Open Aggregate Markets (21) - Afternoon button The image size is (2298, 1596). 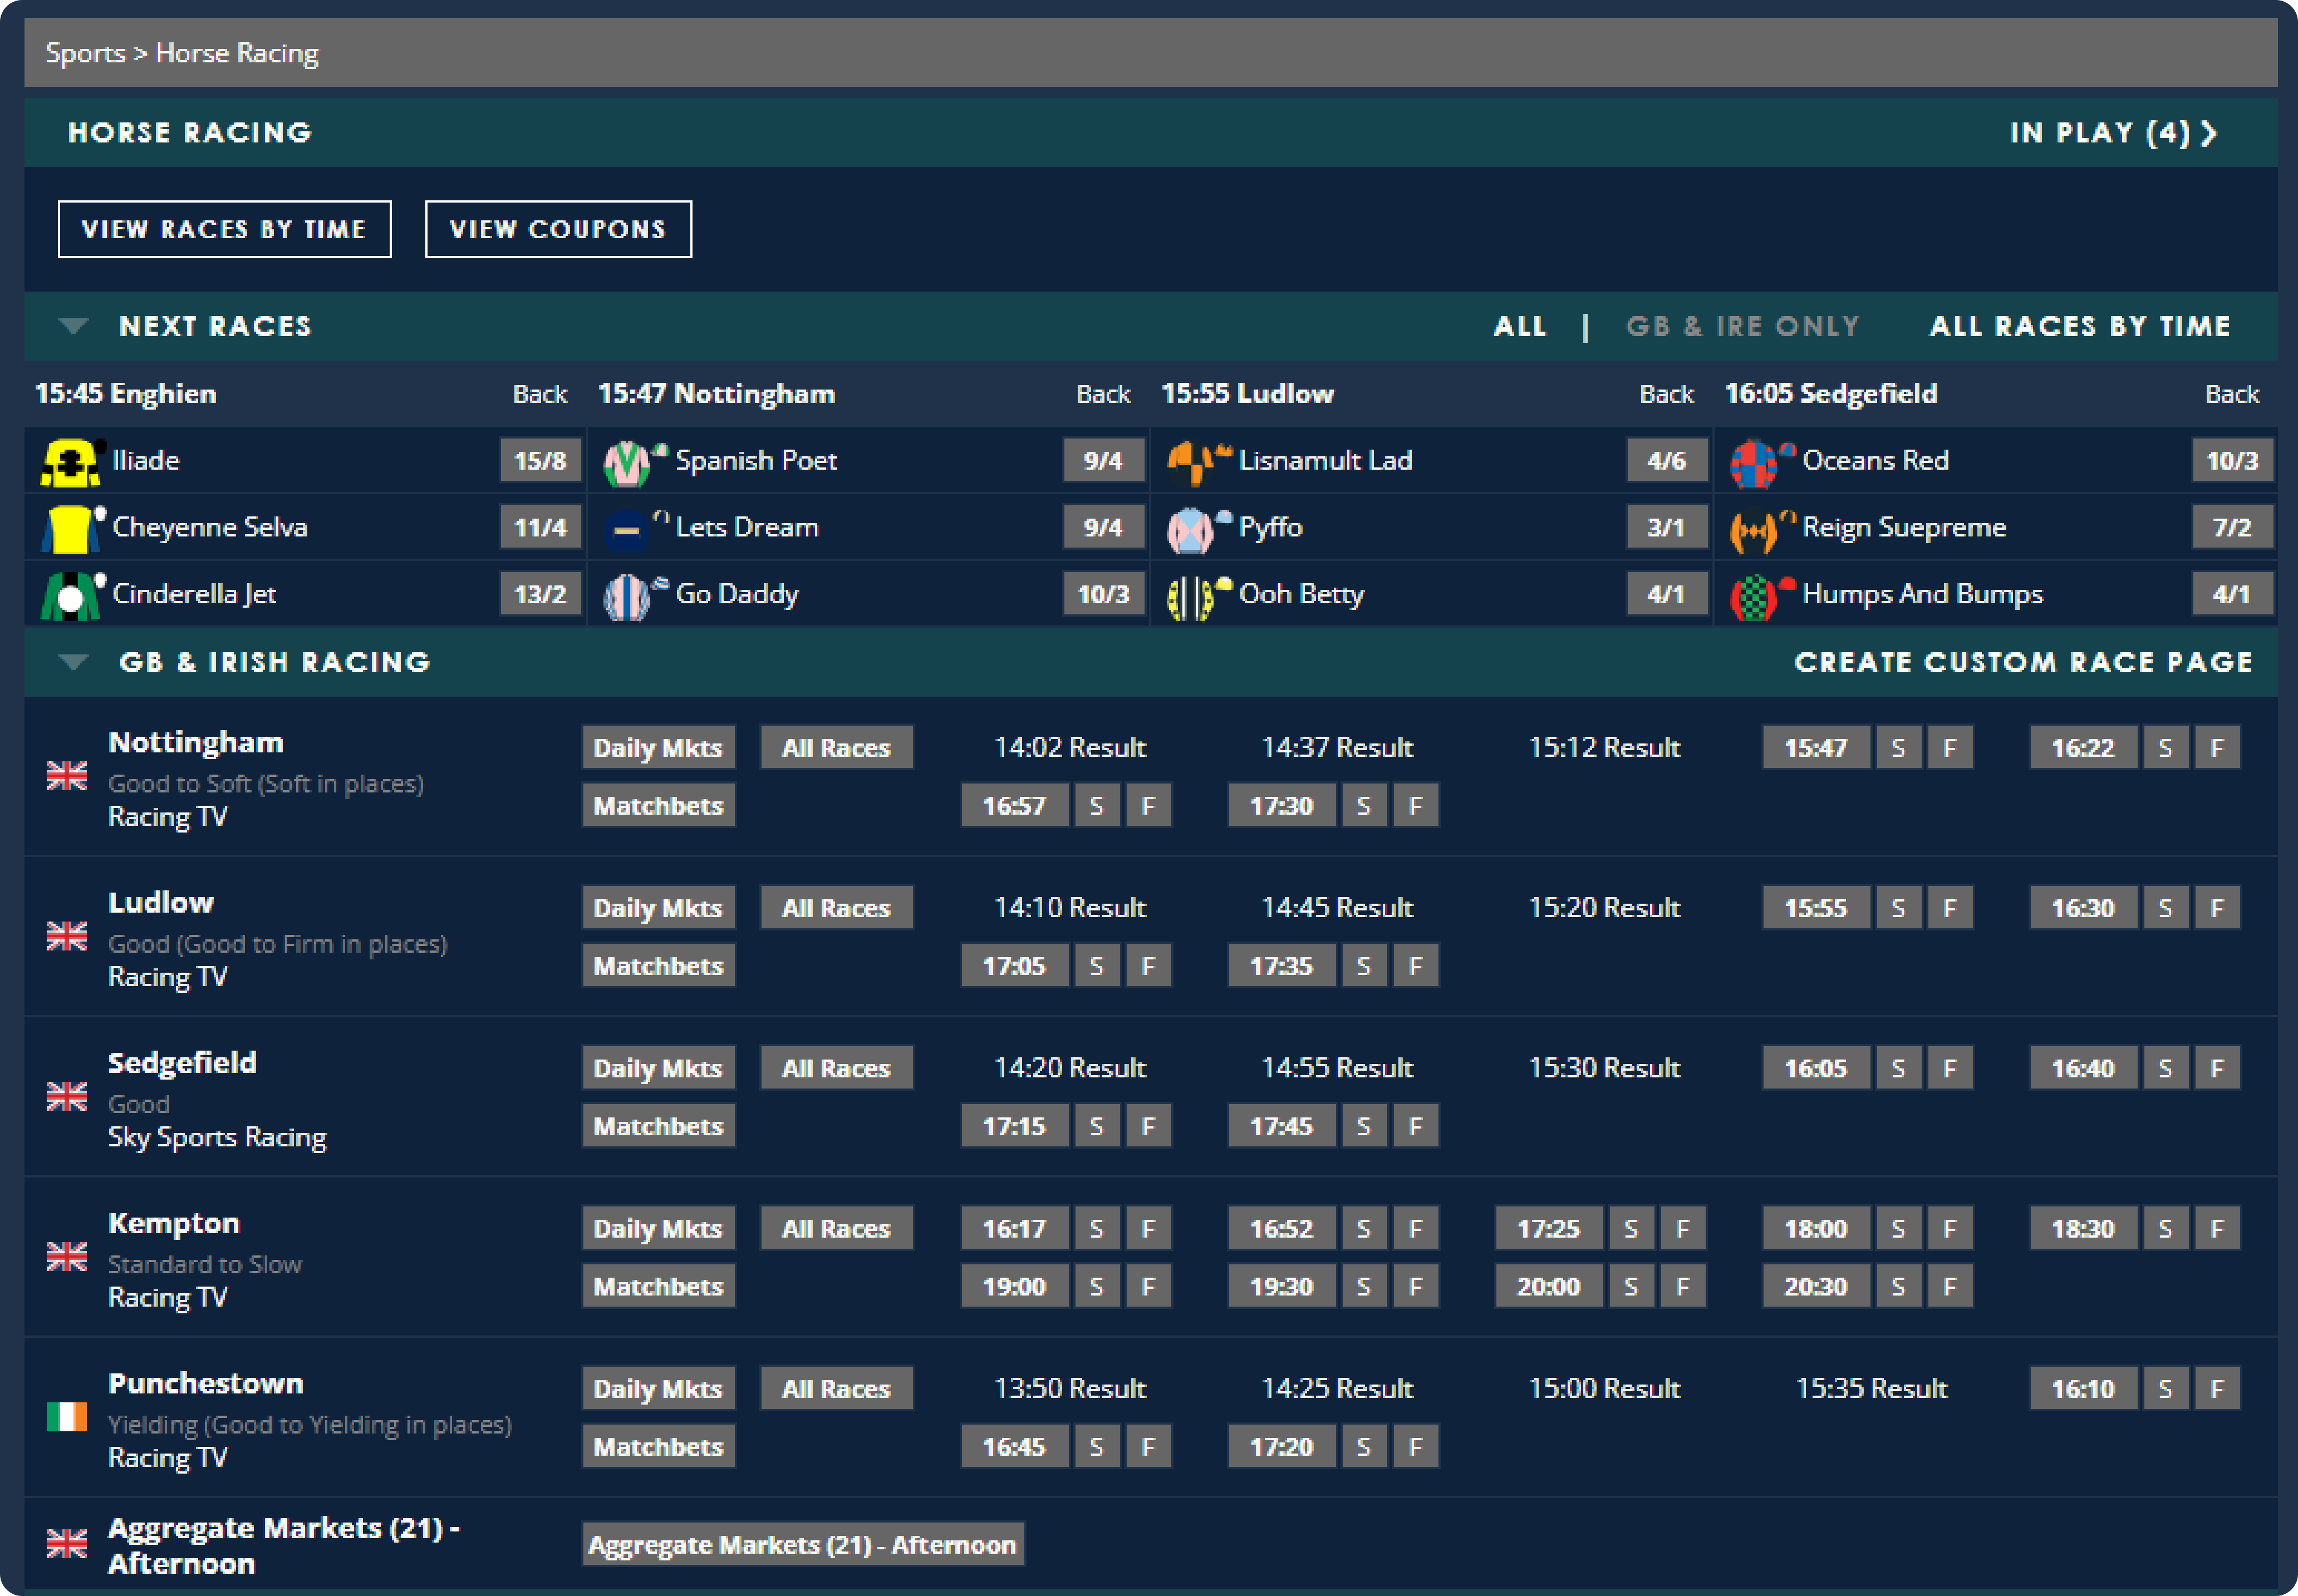click(x=802, y=1545)
